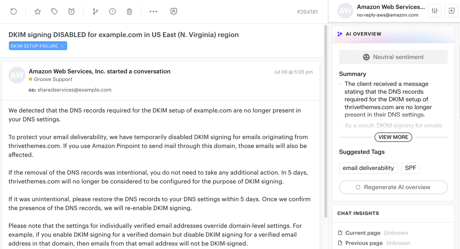Snooze conversation with the clock icon
Viewport: 460px width, 249px height.
(71, 11)
